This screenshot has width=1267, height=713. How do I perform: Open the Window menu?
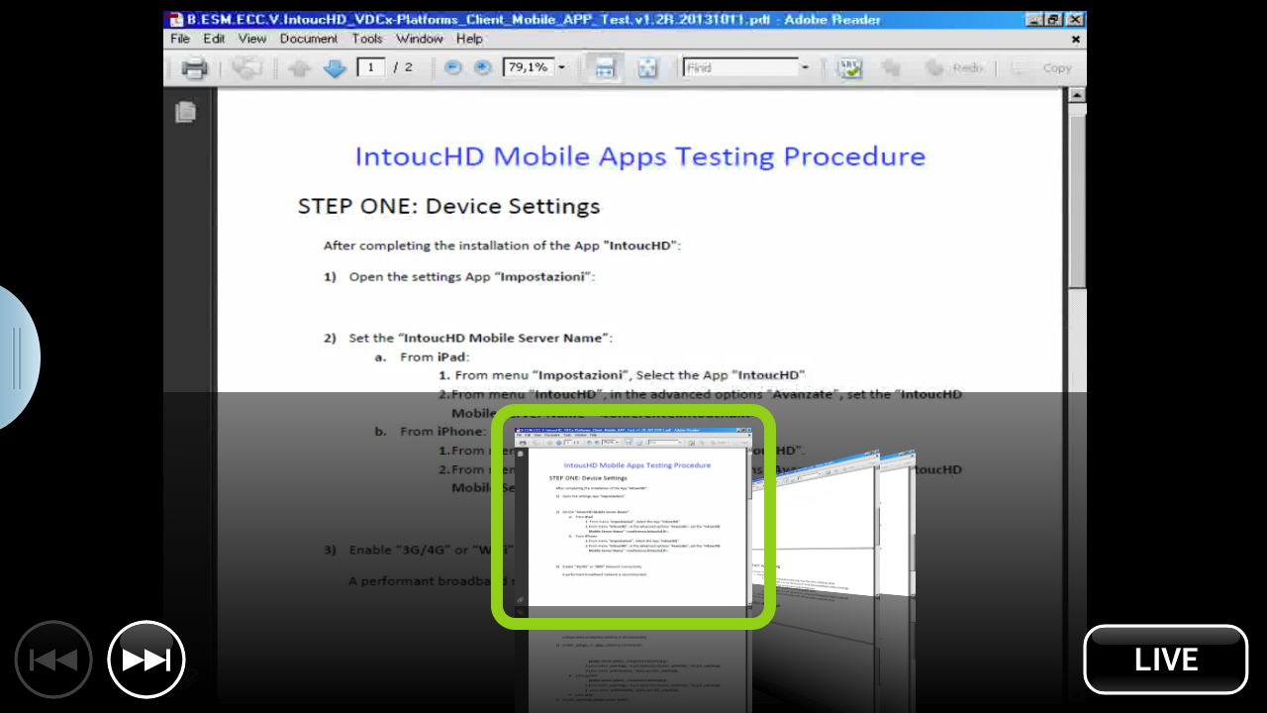coord(420,39)
